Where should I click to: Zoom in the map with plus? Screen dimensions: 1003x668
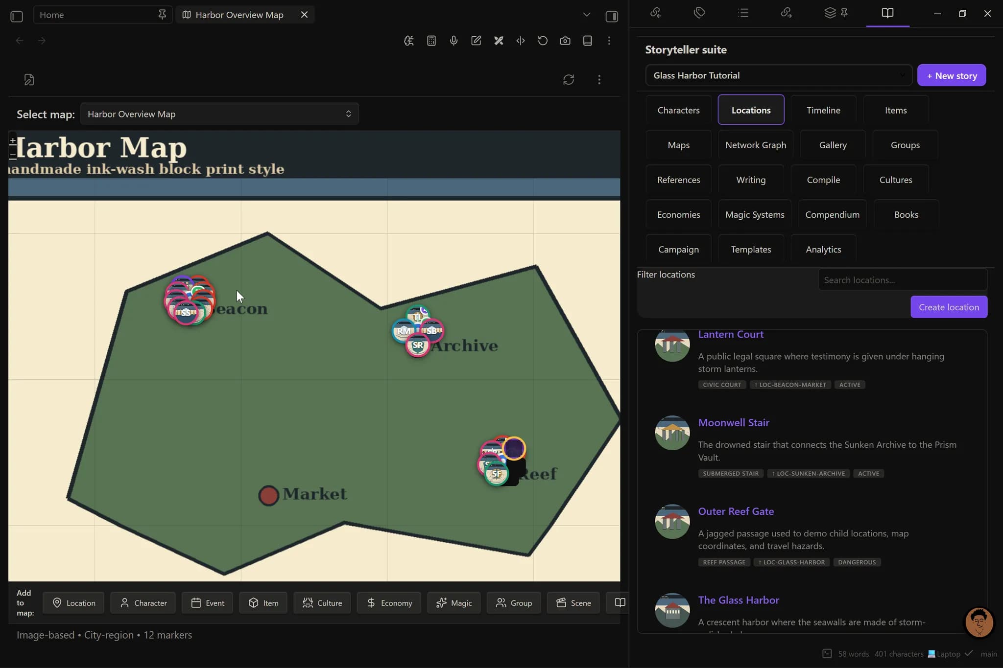pos(13,141)
